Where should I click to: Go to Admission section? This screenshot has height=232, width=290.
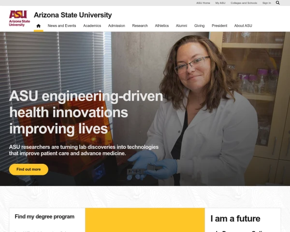coord(116,26)
